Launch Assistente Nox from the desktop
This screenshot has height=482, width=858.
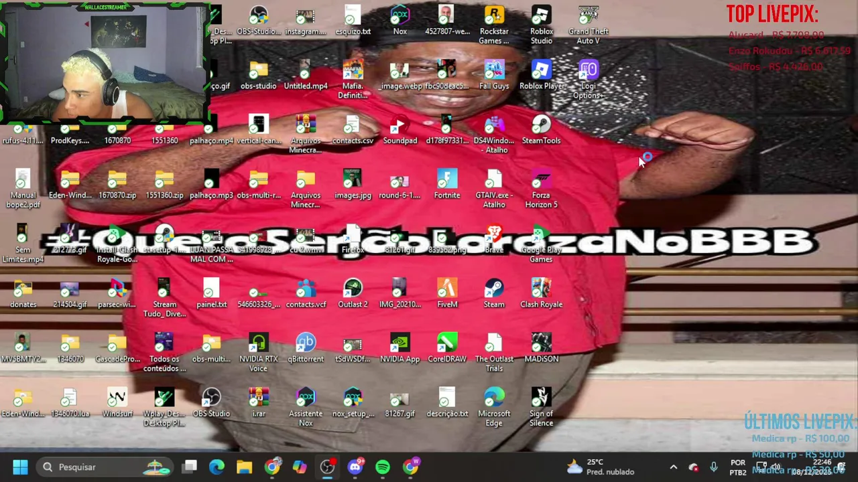306,408
